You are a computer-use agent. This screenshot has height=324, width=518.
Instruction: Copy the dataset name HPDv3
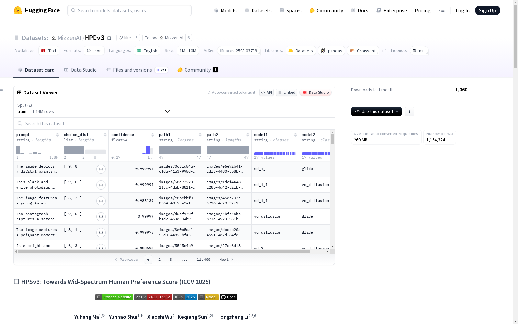tap(109, 38)
